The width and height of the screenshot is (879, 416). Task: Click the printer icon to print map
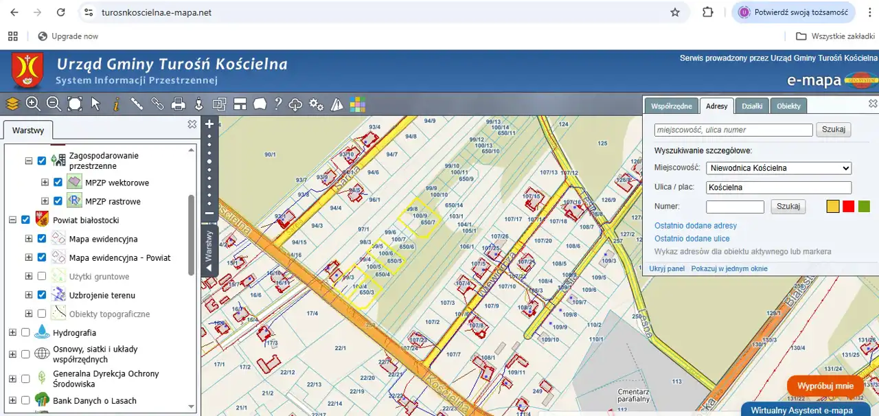(179, 104)
